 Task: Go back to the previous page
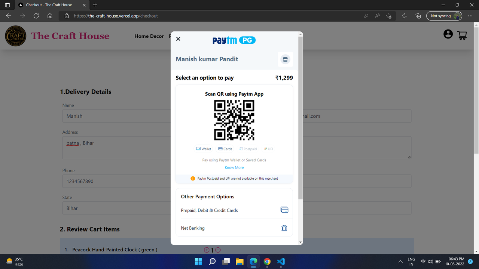9,16
